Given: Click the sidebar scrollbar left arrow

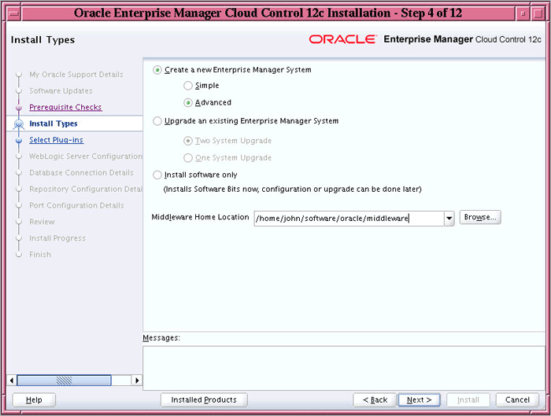Looking at the screenshot, I should [x=12, y=380].
